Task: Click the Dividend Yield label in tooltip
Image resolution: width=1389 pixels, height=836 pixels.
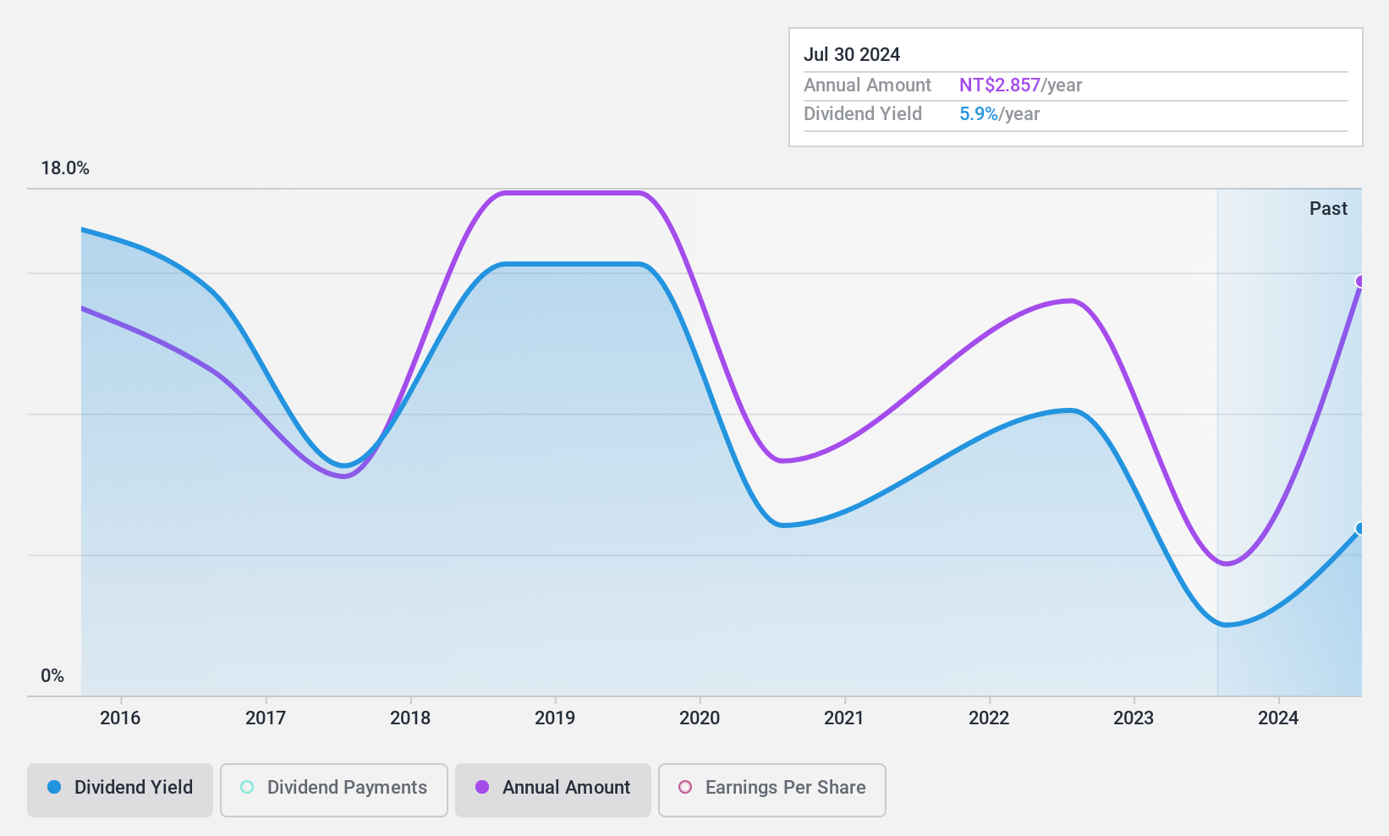Action: coord(863,114)
